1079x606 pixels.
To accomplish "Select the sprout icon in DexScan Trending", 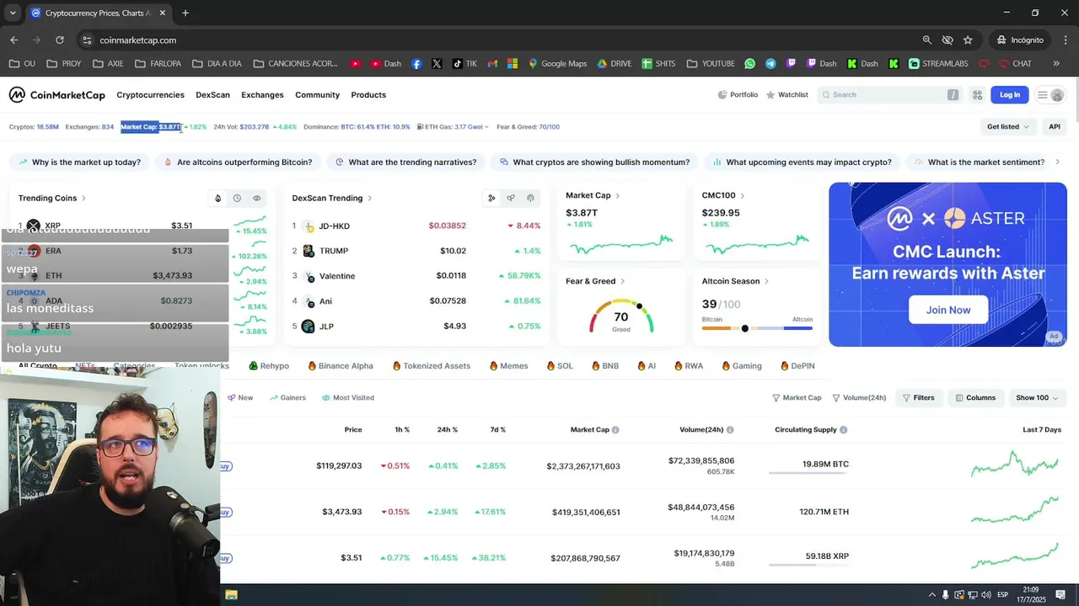I will tap(511, 199).
